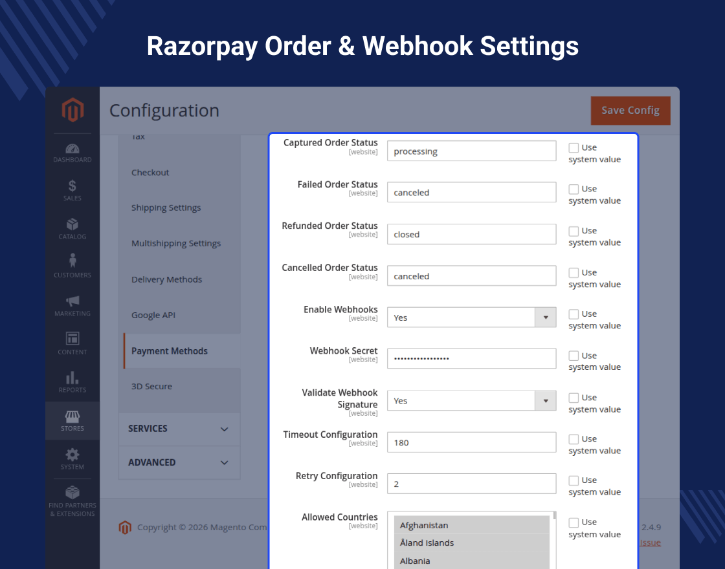Image resolution: width=725 pixels, height=569 pixels.
Task: Click the Webhook Secret password field
Action: click(x=472, y=358)
